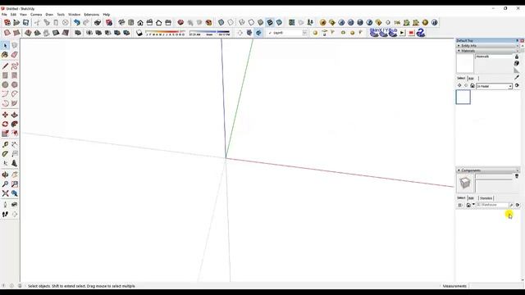Click the Sample Paint eyedropper
This screenshot has width=525, height=295.
tap(517, 77)
